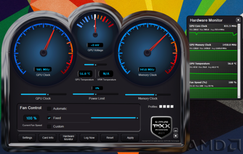Click the +0 mV voltage readout
This screenshot has width=243, height=154.
[x=95, y=45]
